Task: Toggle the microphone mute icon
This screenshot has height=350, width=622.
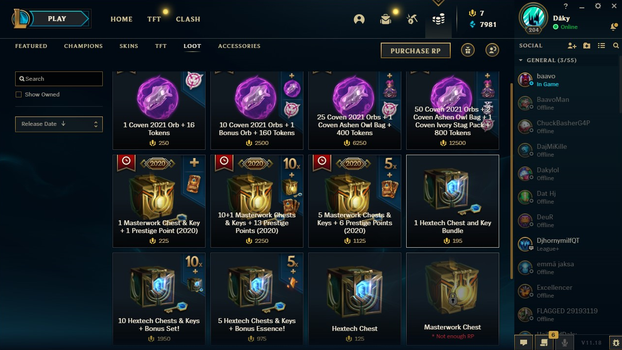Action: tap(565, 343)
